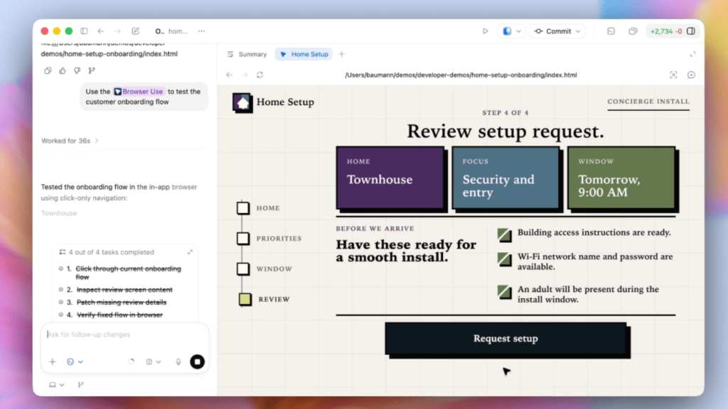Open the Commit dropdown
This screenshot has height=409, width=728.
(x=559, y=31)
